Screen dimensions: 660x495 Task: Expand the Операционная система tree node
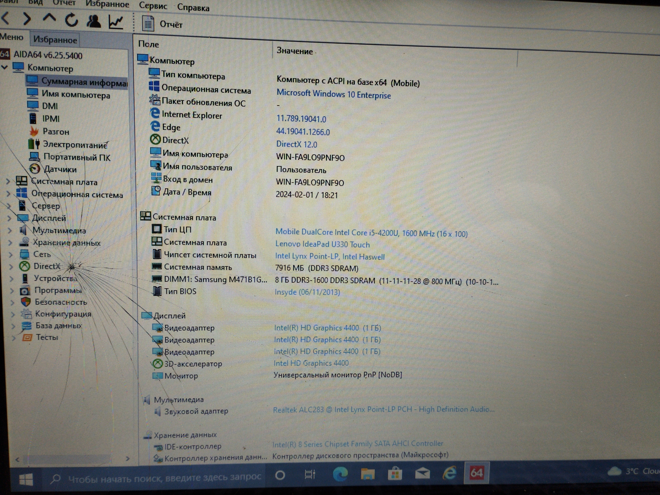click(8, 194)
